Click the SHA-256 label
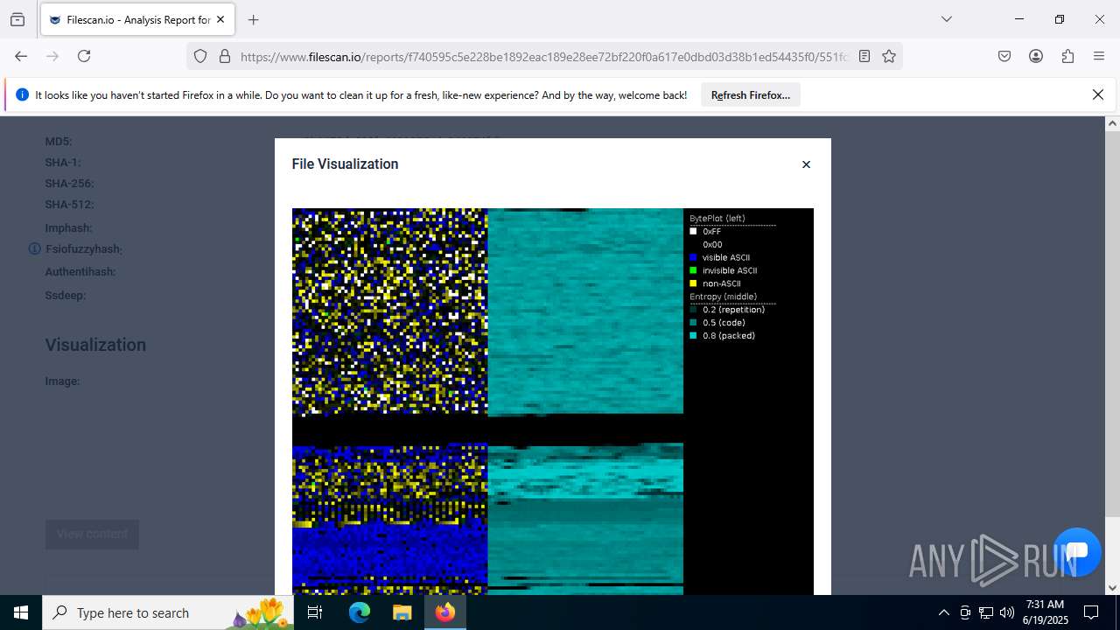This screenshot has width=1120, height=630. pos(70,183)
